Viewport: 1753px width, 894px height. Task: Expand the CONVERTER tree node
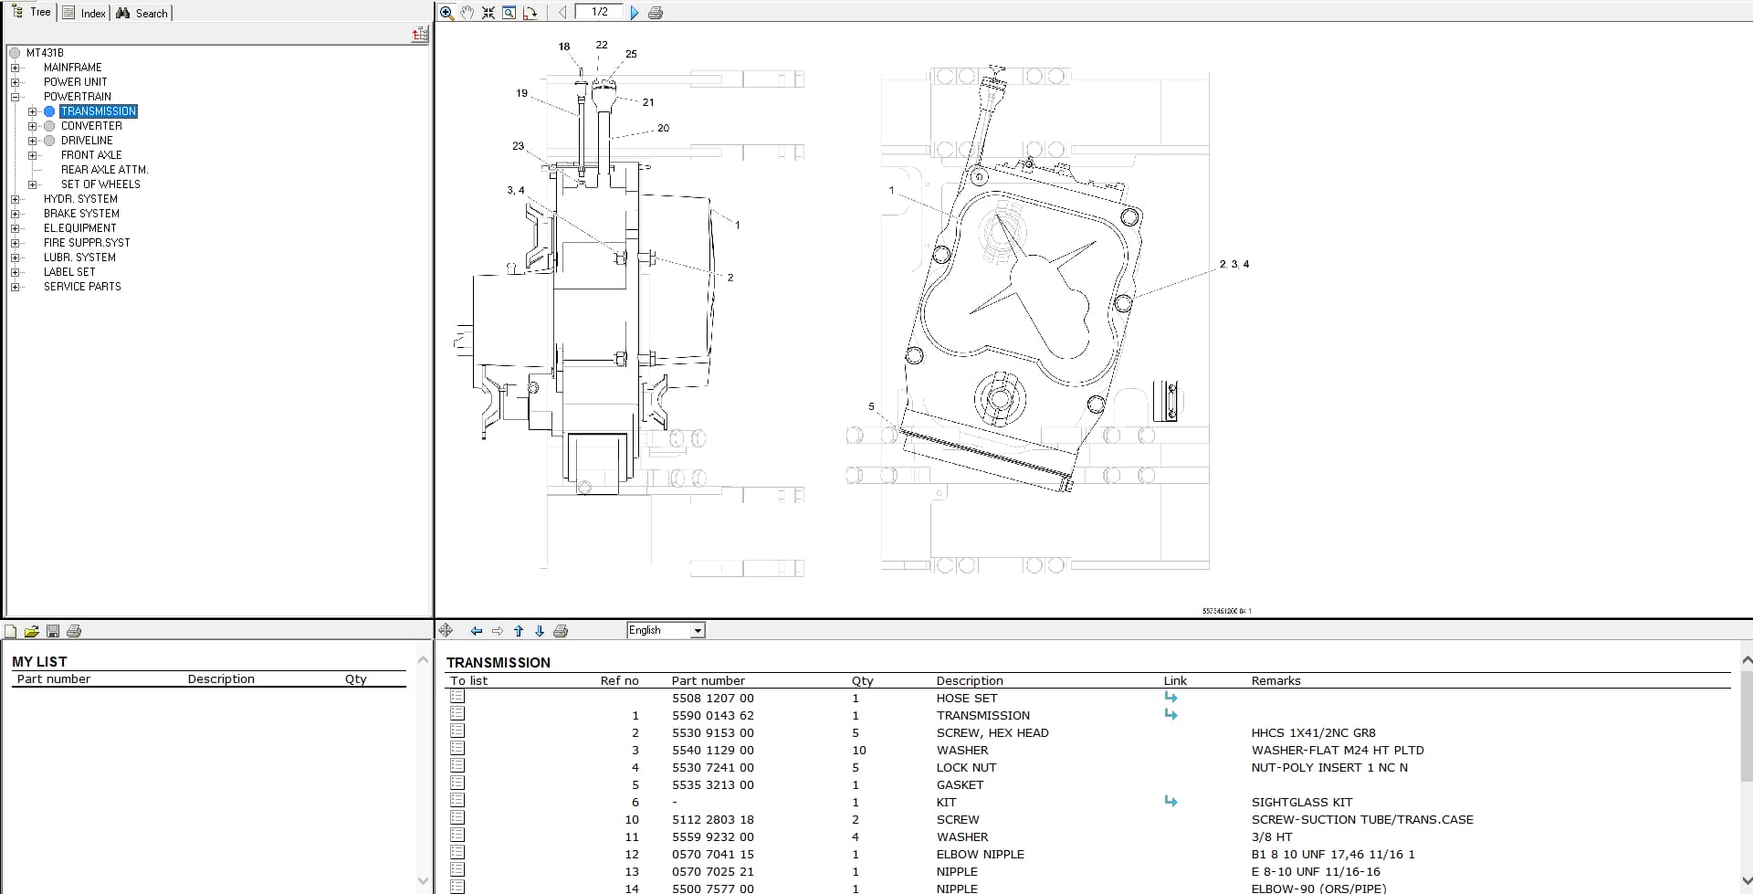coord(34,125)
